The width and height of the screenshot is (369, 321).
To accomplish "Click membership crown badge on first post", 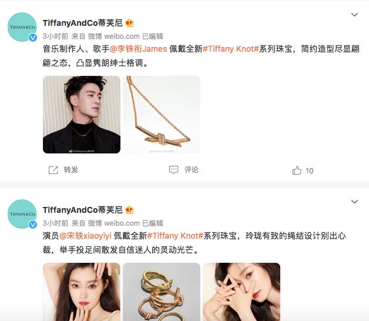I will click(x=129, y=23).
